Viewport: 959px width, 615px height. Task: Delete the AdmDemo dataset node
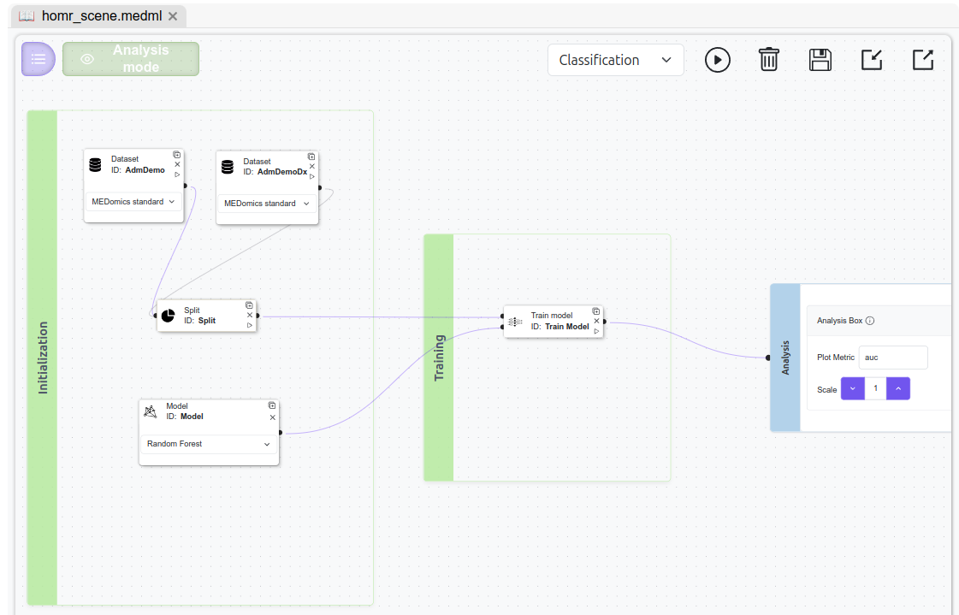[177, 164]
